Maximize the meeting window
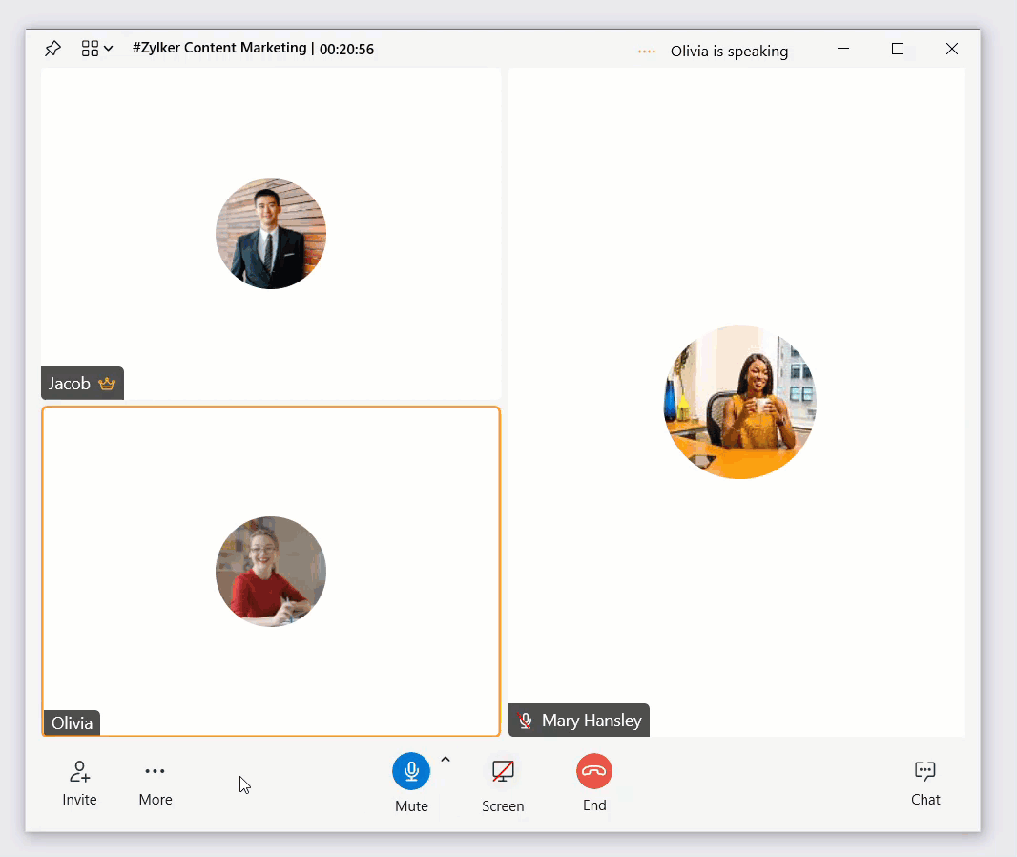The image size is (1017, 857). (898, 49)
